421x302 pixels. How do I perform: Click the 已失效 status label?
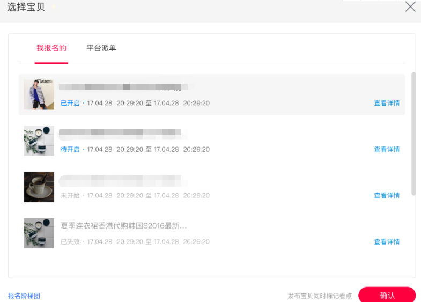70,242
